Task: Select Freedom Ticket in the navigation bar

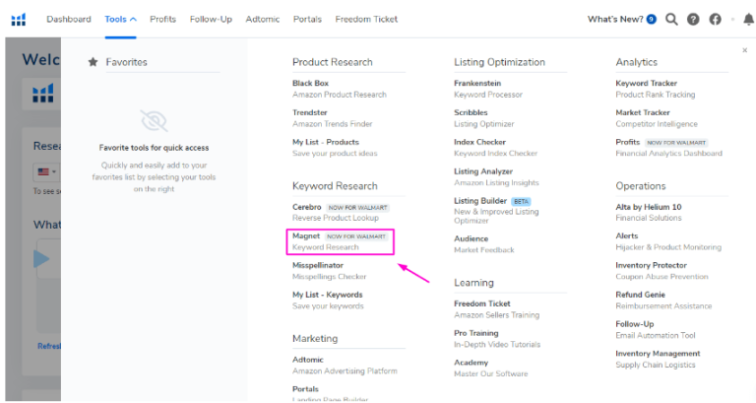Action: 366,19
